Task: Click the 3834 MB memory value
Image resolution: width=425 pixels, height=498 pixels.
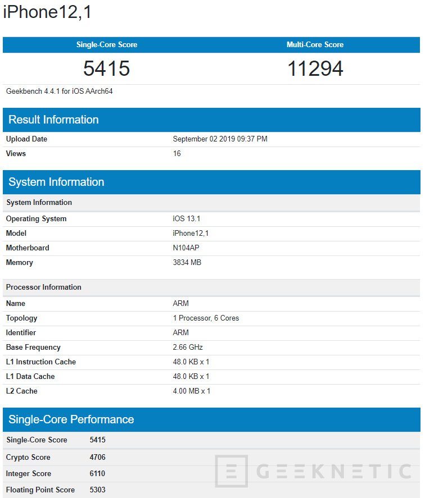Action: (x=187, y=263)
